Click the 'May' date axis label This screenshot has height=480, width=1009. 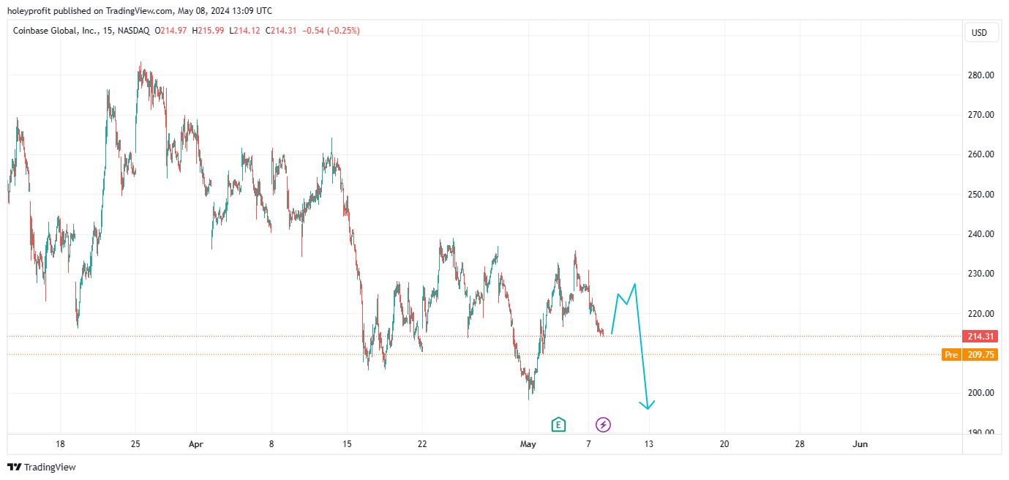[x=528, y=444]
